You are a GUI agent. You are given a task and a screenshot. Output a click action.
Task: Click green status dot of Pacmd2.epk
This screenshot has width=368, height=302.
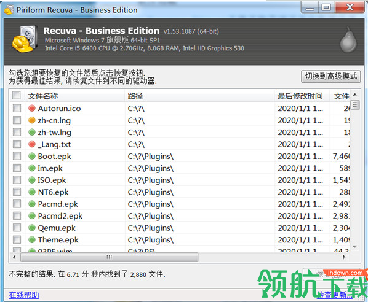click(32, 215)
